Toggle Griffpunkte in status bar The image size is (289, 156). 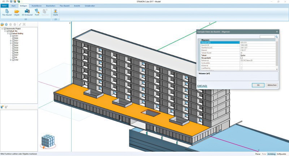coord(281,154)
